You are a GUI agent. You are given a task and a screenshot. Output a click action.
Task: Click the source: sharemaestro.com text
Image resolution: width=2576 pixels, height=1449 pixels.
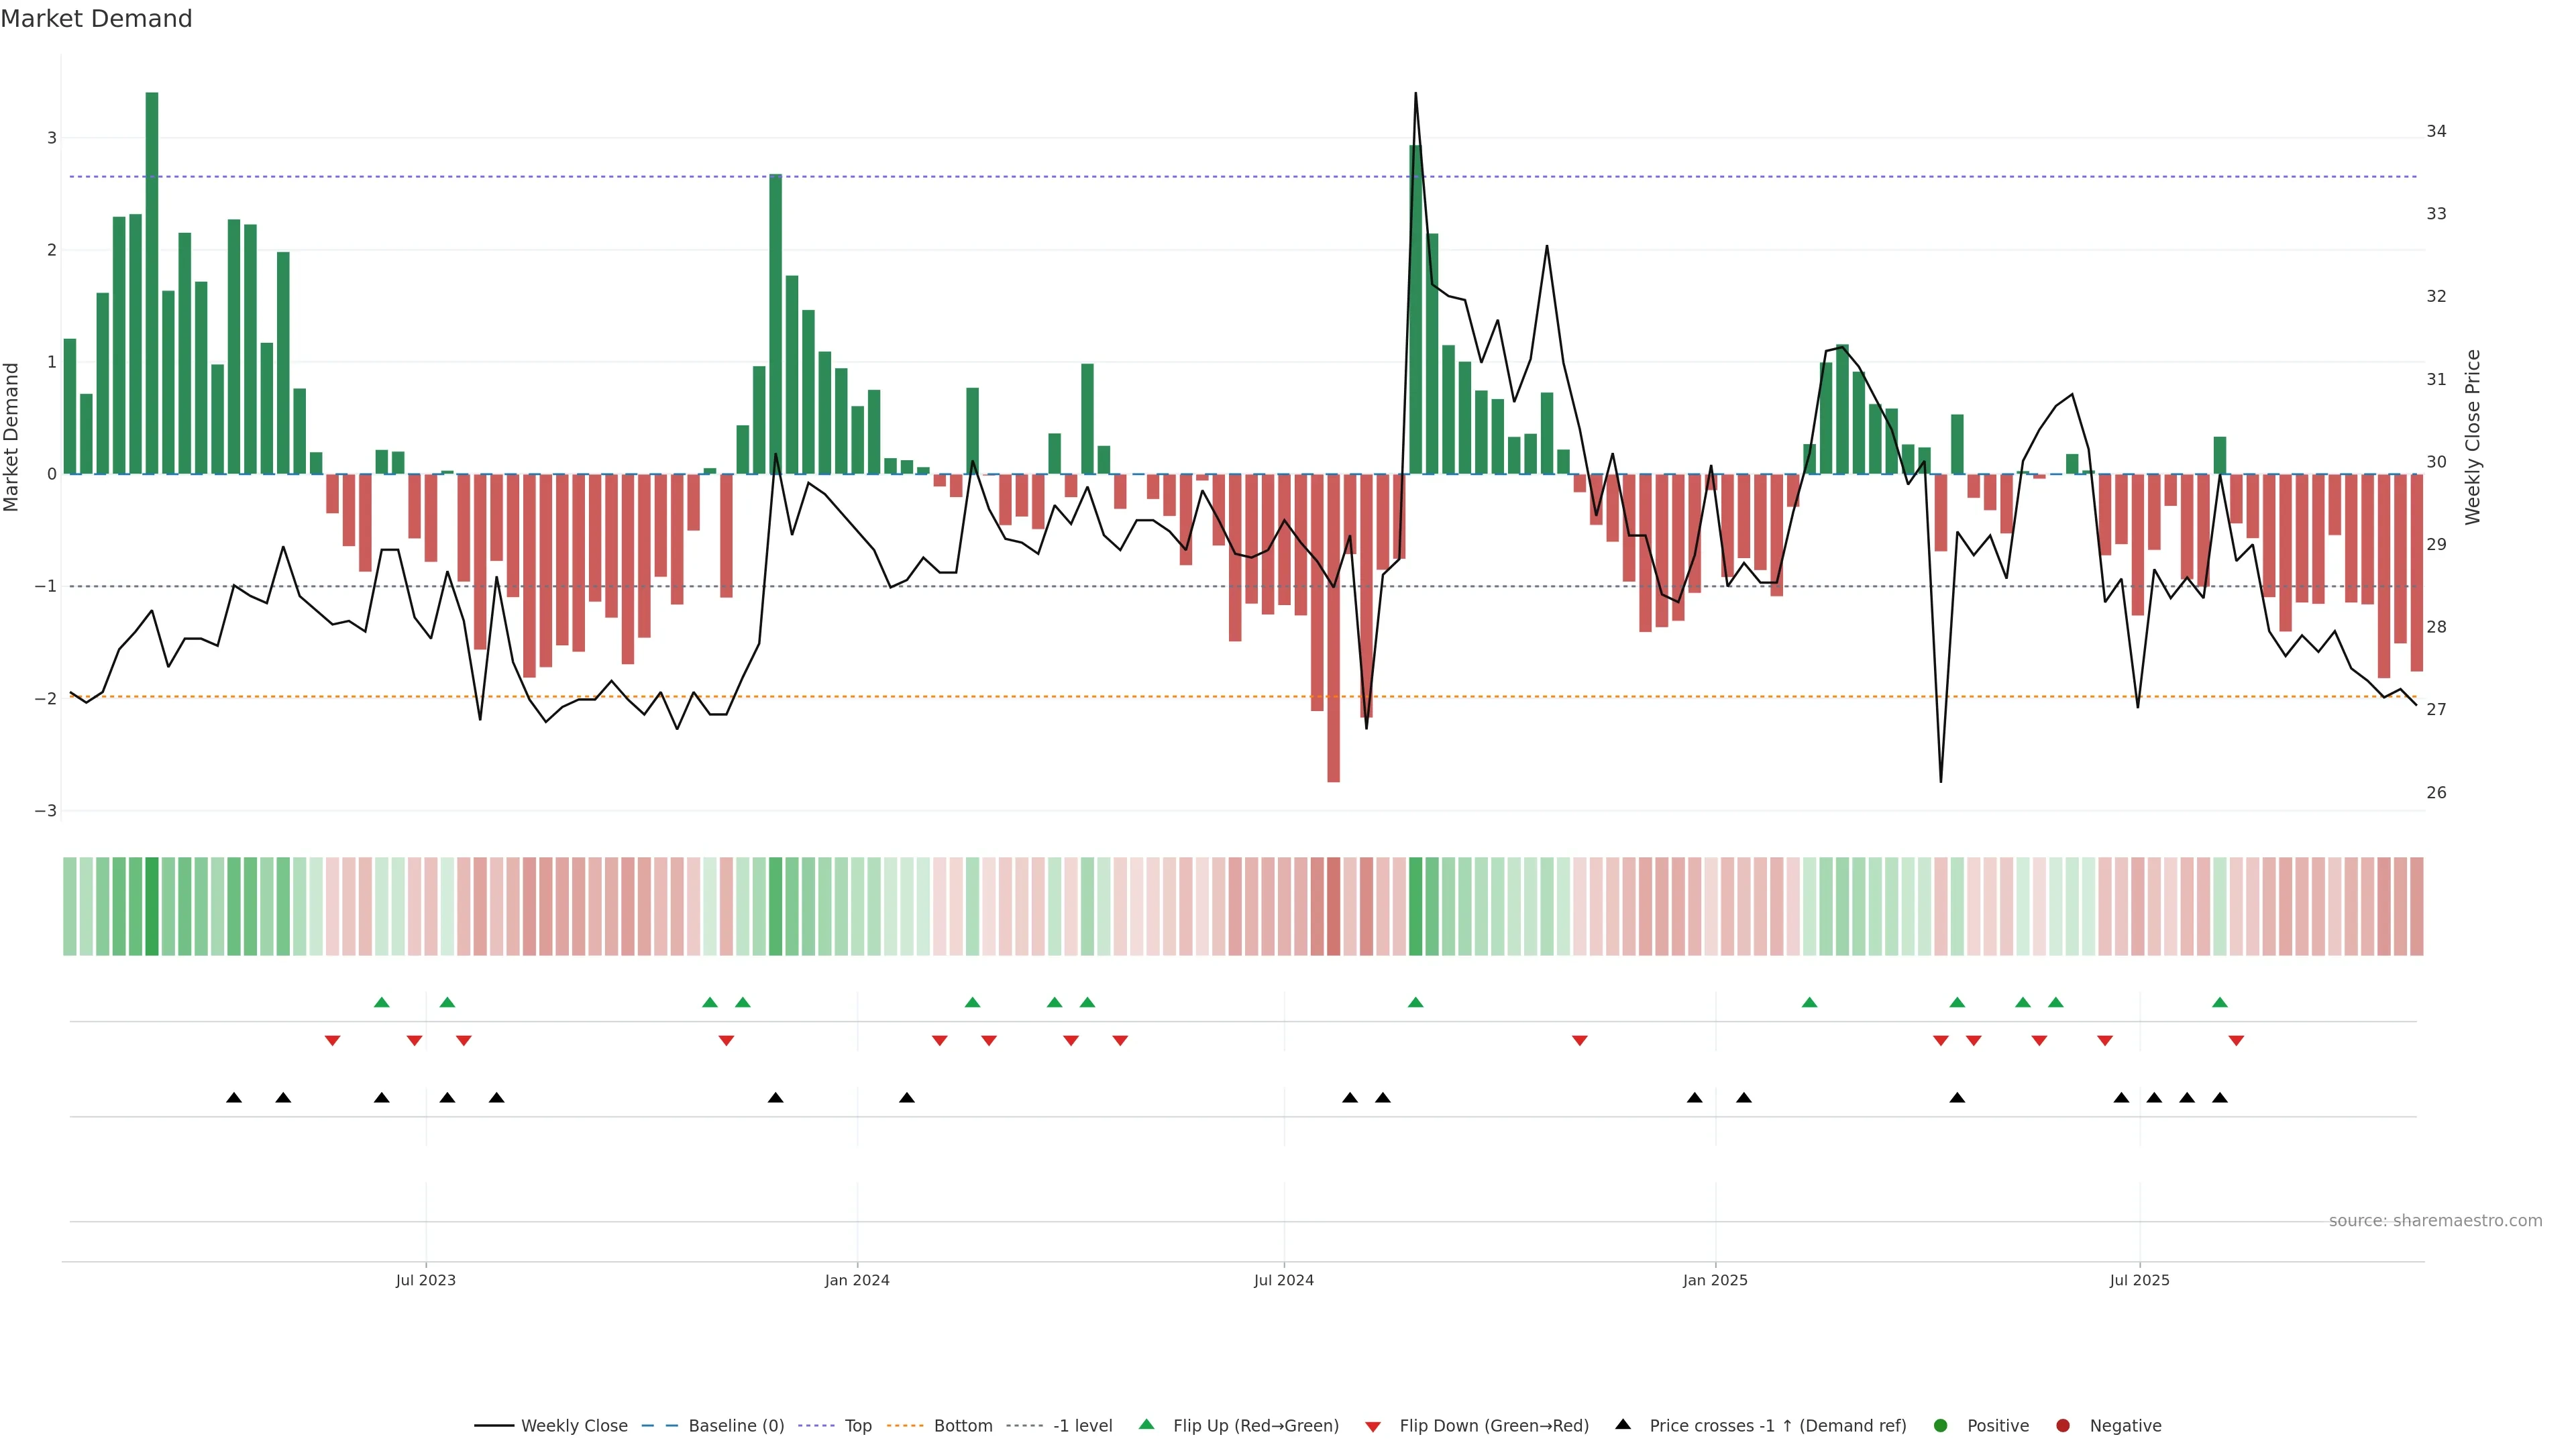pyautogui.click(x=2435, y=1220)
